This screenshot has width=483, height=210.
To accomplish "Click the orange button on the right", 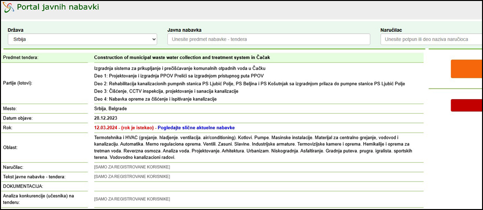I will point(467,69).
